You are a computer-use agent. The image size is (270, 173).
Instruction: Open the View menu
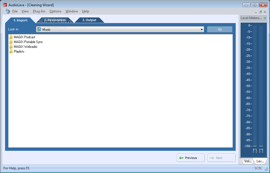(25, 11)
